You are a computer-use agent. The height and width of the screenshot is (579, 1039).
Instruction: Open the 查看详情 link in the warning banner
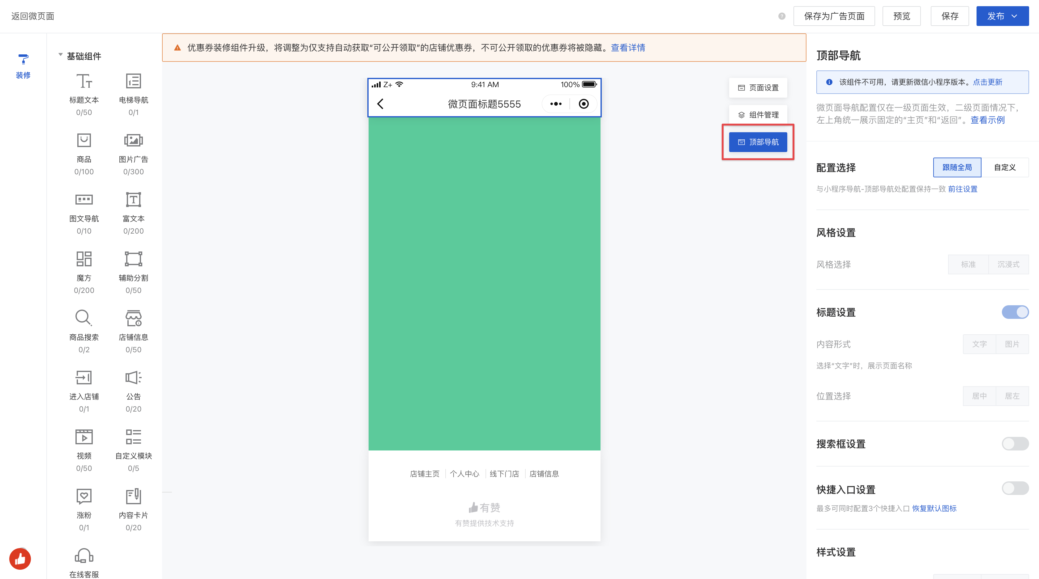(x=628, y=48)
